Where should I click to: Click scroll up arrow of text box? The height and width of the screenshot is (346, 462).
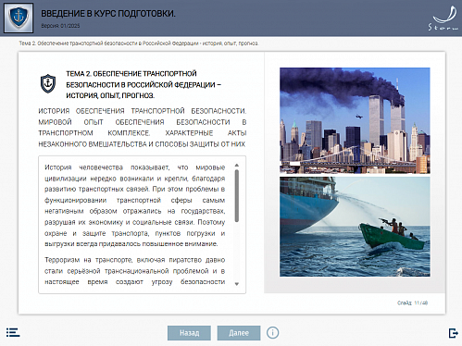click(237, 166)
